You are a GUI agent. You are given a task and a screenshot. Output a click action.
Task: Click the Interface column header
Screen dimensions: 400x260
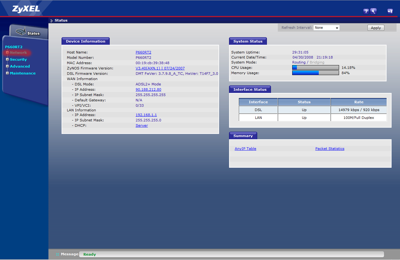[x=258, y=102]
